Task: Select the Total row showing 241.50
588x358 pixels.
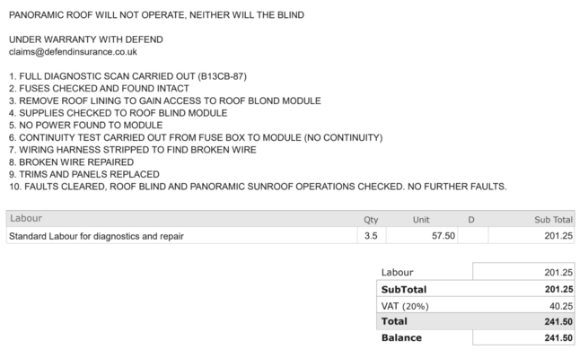Action: click(x=476, y=321)
